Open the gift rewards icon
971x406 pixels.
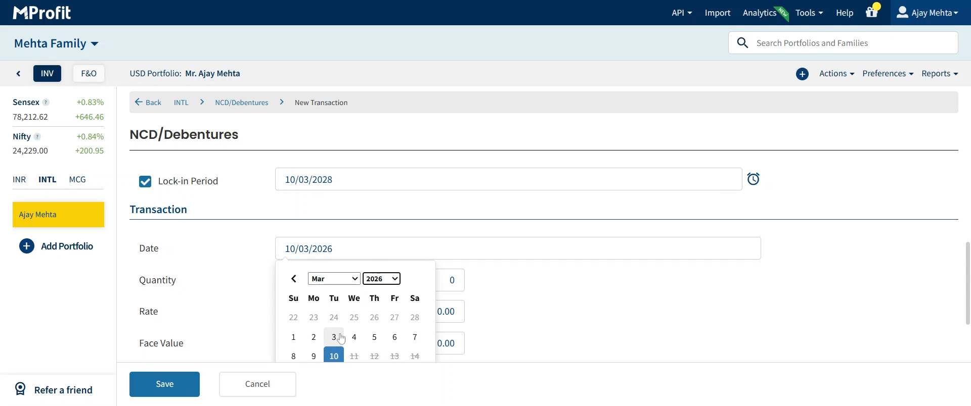[872, 12]
